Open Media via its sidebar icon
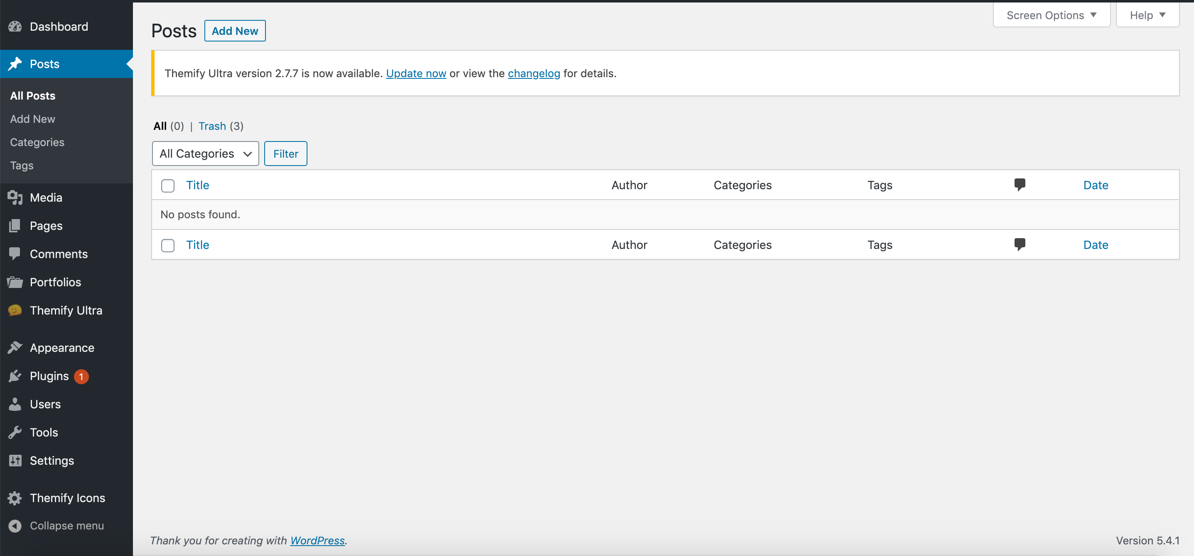This screenshot has width=1194, height=556. (x=15, y=198)
